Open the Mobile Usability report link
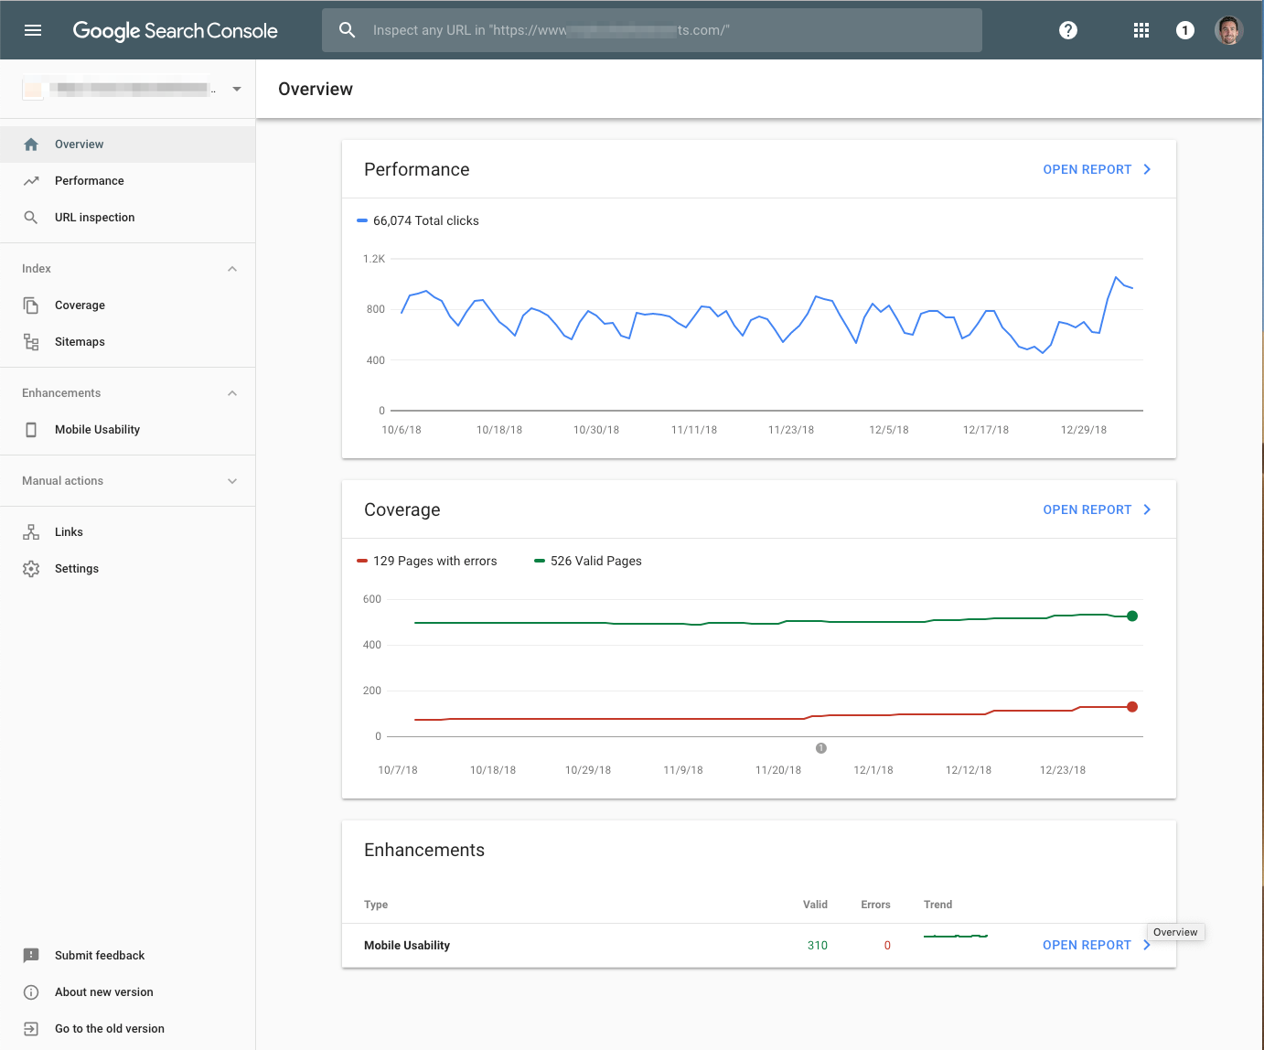Screen dimensions: 1264x1050 pos(1098,945)
